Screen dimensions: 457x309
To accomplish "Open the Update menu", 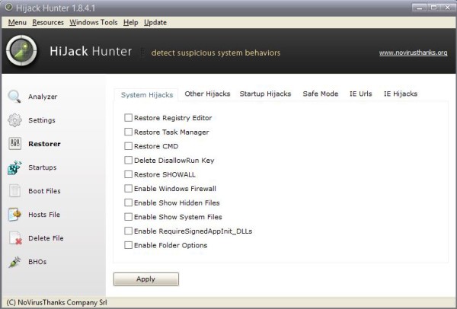I will coord(155,22).
